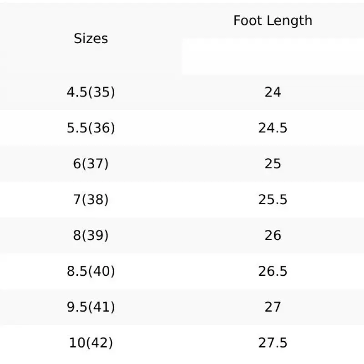Click the 8(39) table row
Image resolution: width=364 pixels, height=364 pixels.
[182, 235]
